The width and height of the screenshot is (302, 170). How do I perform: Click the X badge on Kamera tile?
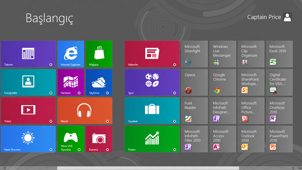(108, 150)
